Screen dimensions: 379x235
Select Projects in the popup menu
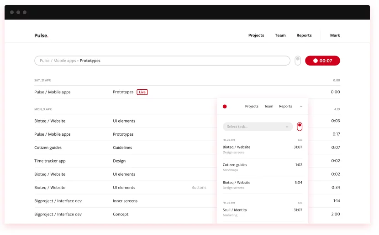252,107
